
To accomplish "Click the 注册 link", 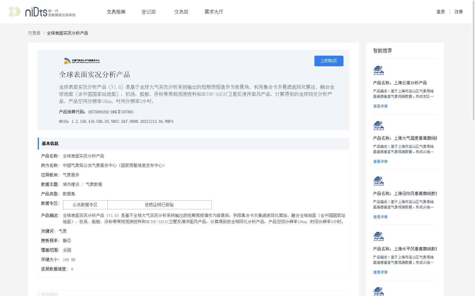I will tap(459, 12).
